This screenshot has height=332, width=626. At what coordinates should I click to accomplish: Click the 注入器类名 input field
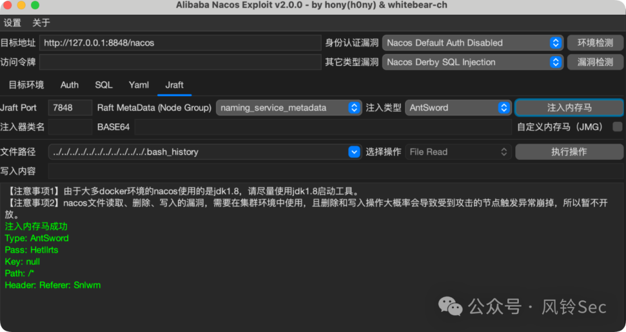(70, 127)
